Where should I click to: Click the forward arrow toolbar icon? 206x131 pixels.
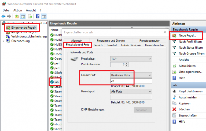(9, 17)
